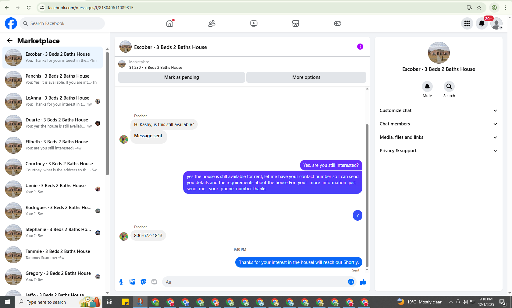
Task: Focus the Search Facebook field
Action: pyautogui.click(x=62, y=23)
